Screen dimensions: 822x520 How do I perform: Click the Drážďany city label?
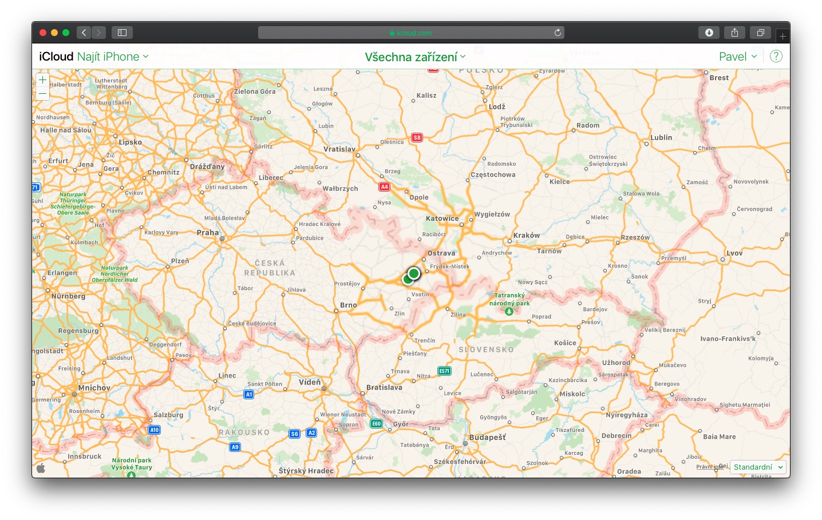pos(207,166)
